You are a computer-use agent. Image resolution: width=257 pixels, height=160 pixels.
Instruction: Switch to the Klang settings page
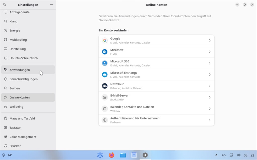pos(28,21)
